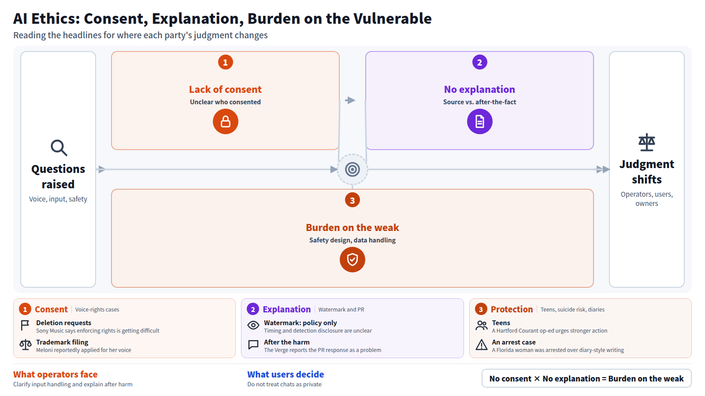This screenshot has width=705, height=396.
Task: Click the purple document icon under No explanation
Action: point(480,121)
